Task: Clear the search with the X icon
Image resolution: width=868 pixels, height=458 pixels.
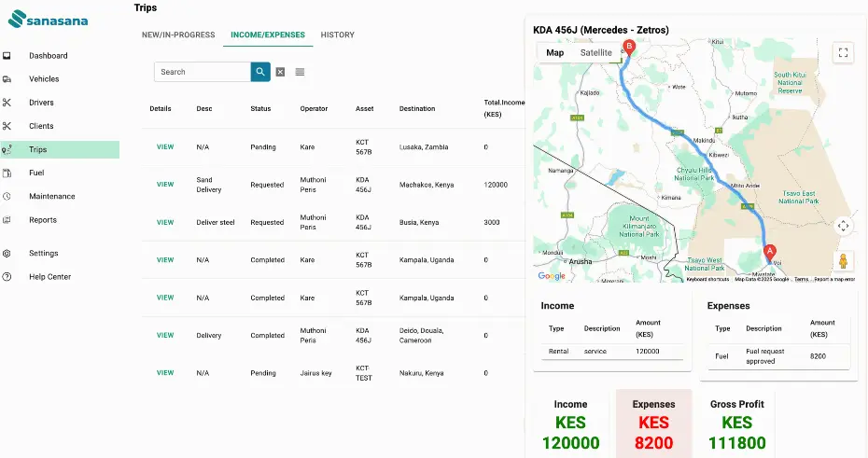Action: coord(280,72)
